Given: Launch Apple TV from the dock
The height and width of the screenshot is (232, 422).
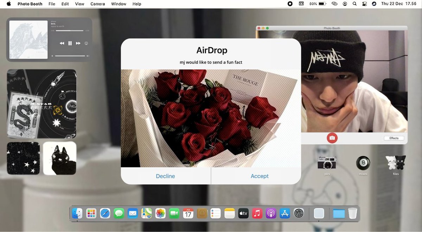Looking at the screenshot, I should (243, 213).
